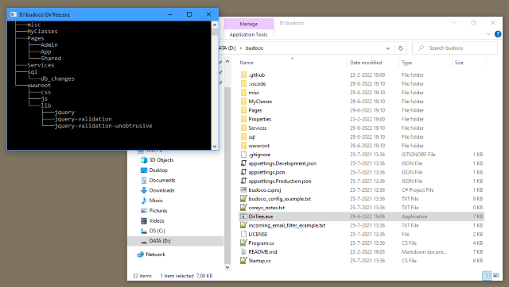This screenshot has height=287, width=509.
Task: Click the README.md file icon
Action: (x=243, y=252)
